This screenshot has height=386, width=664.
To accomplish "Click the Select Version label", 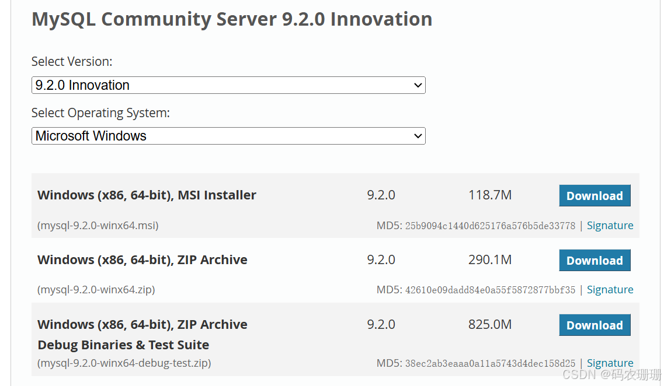I will [x=72, y=62].
